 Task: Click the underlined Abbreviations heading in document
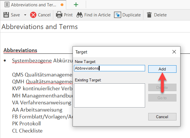coord(20,50)
